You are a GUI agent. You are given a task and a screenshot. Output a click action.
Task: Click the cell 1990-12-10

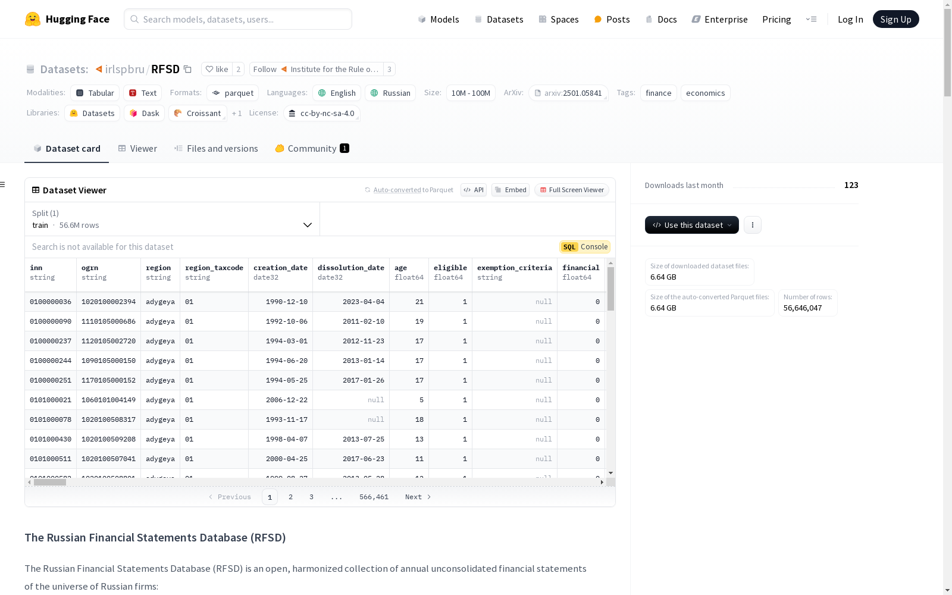[280, 302]
